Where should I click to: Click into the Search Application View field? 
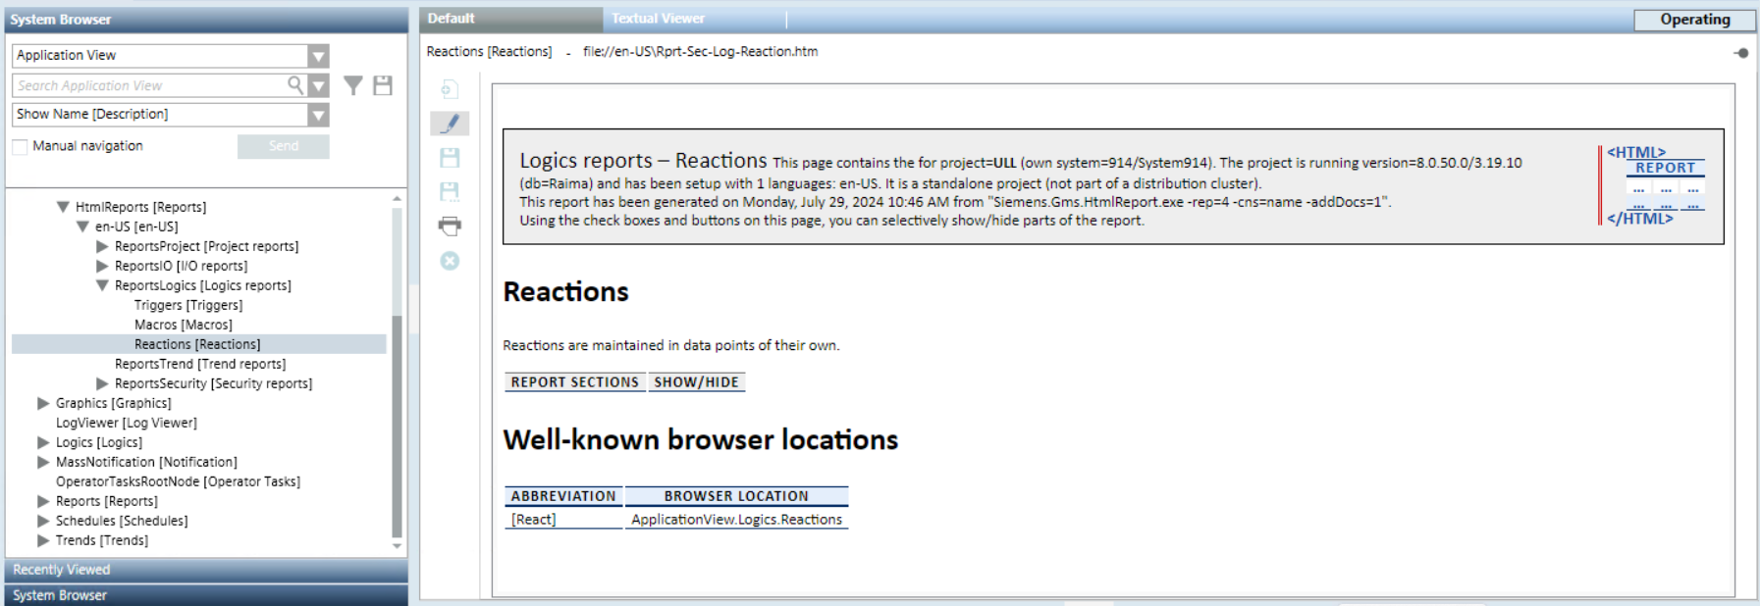(x=147, y=86)
